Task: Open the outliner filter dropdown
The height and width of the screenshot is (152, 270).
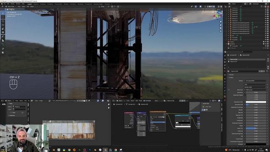Action: click(x=262, y=7)
